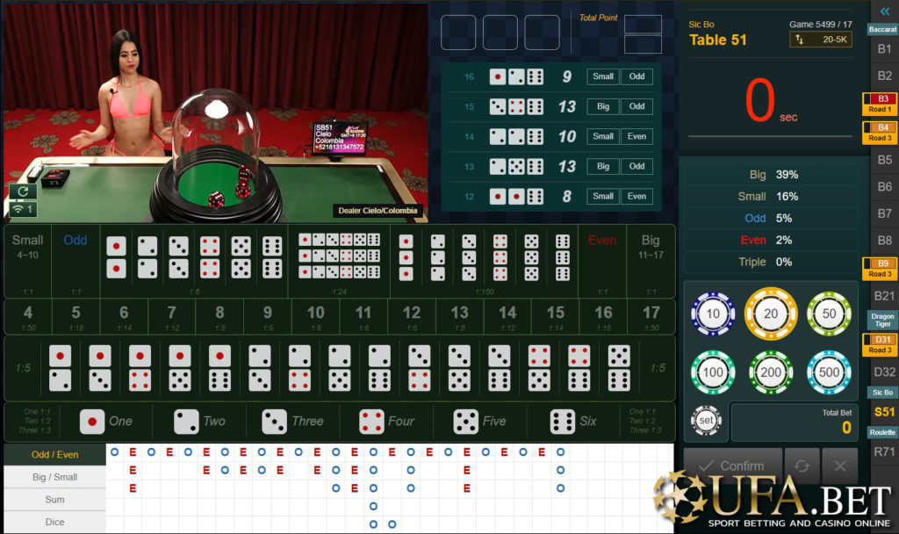The height and width of the screenshot is (534, 899).
Task: Select the 200 value green chip
Action: tap(771, 372)
